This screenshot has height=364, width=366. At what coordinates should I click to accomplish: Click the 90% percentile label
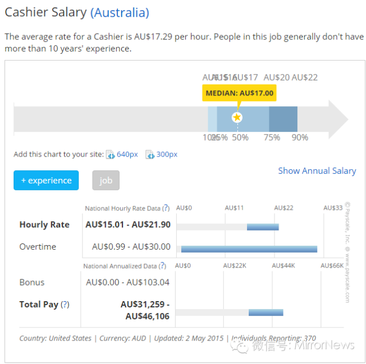tap(300, 138)
